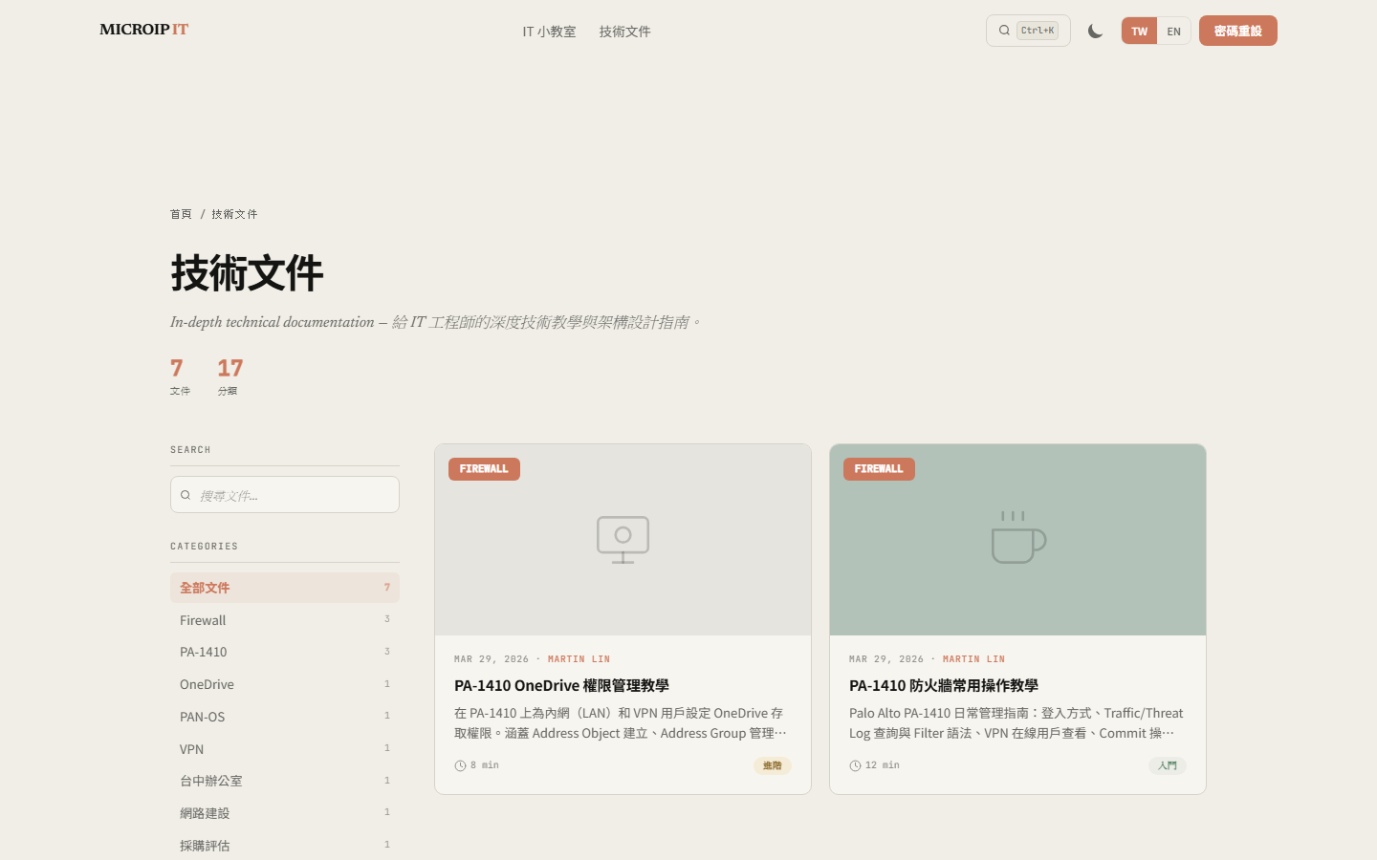Focus the 搜尋文件 search field

(285, 495)
